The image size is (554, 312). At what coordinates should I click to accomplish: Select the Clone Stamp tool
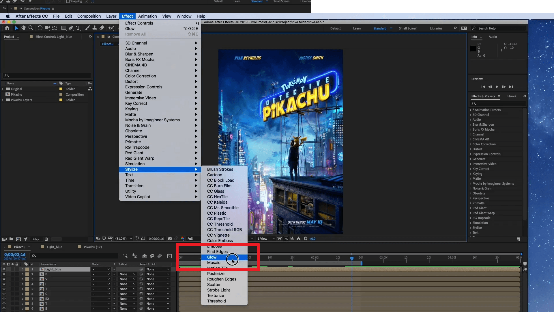[94, 28]
